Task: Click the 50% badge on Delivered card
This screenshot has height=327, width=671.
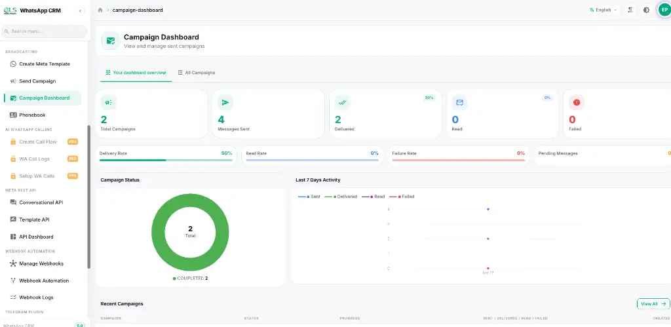Action: (x=429, y=98)
